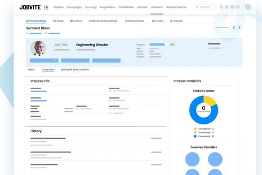Switch to the New Hires tab
The width and height of the screenshot is (262, 175).
pos(76,21)
